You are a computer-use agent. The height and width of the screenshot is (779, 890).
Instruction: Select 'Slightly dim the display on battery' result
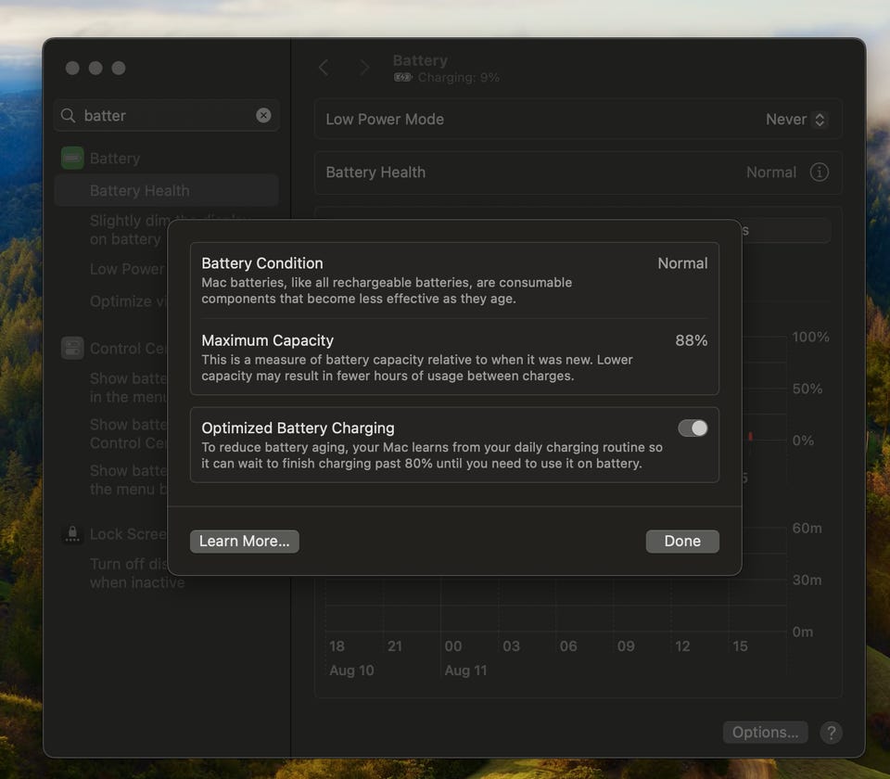[x=128, y=229]
